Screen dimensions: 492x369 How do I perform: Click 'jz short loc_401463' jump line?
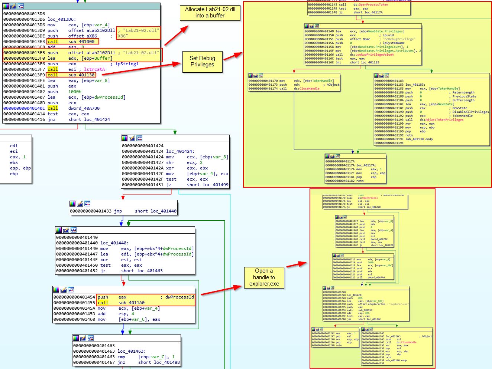[132, 271]
